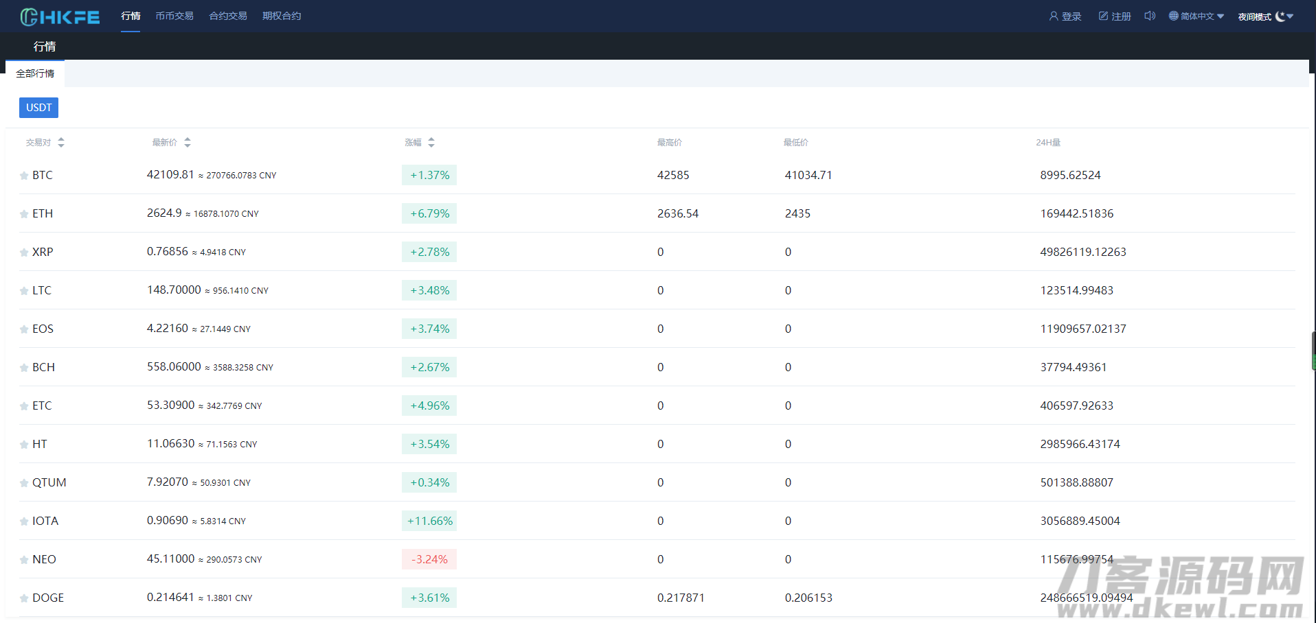Star the NEO trading pair
The width and height of the screenshot is (1316, 623).
(x=24, y=560)
